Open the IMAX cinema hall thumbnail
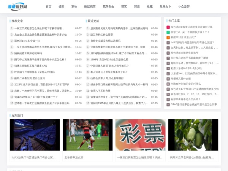228x171 pixels. coord(35,135)
